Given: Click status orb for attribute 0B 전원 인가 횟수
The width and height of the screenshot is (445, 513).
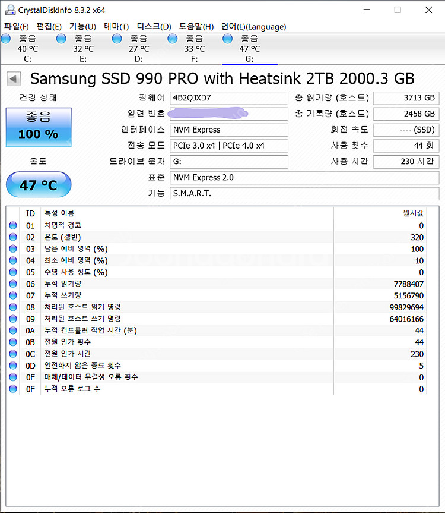Looking at the screenshot, I should [13, 342].
